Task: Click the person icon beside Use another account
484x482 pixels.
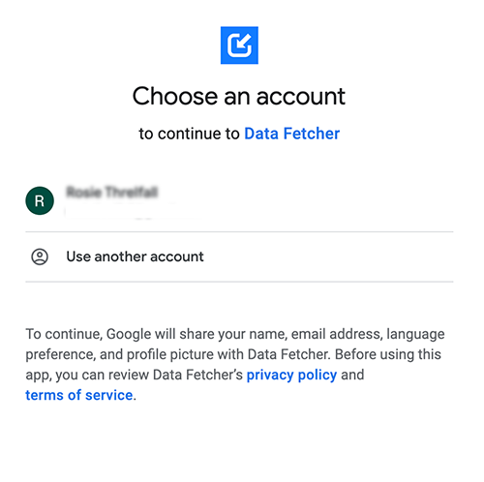Action: [x=40, y=256]
